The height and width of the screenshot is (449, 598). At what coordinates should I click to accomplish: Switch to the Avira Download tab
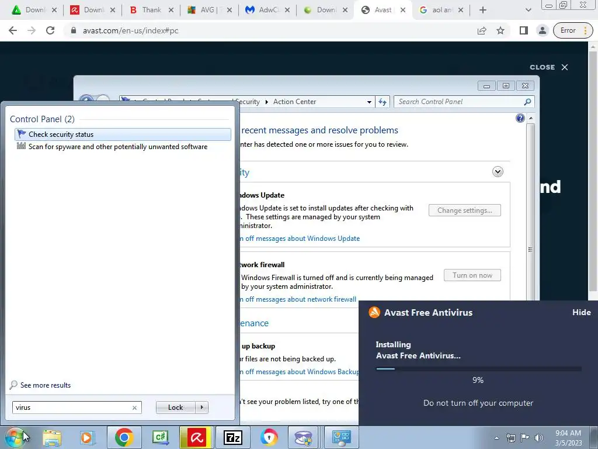coord(93,10)
